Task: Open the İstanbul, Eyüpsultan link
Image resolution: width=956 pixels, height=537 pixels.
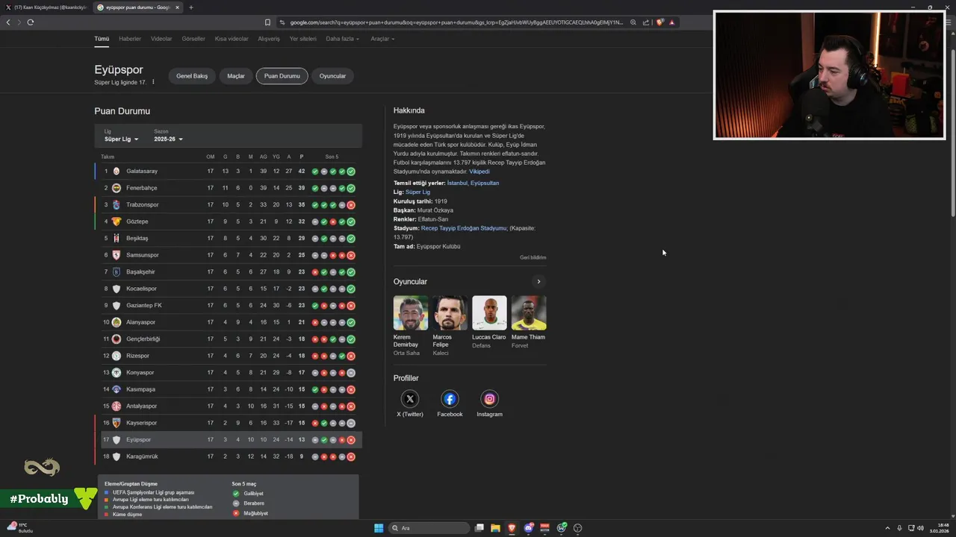Action: click(473, 183)
